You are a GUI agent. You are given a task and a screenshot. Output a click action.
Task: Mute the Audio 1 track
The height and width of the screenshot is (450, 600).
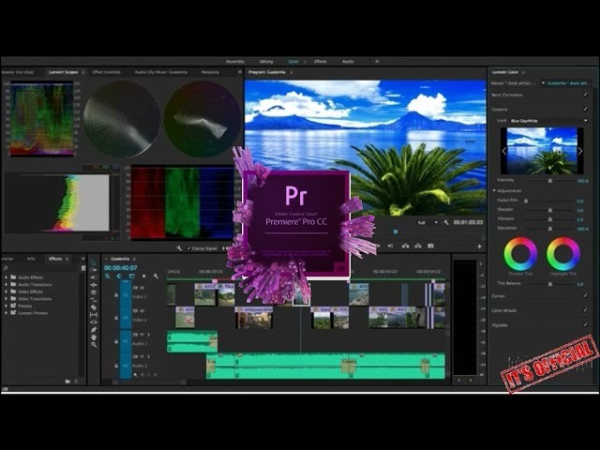point(142,335)
